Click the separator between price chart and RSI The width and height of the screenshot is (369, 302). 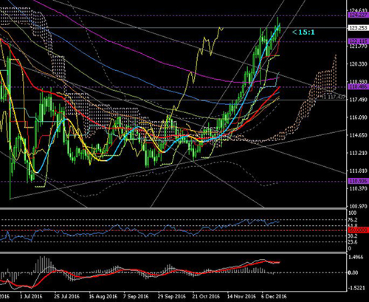point(173,209)
